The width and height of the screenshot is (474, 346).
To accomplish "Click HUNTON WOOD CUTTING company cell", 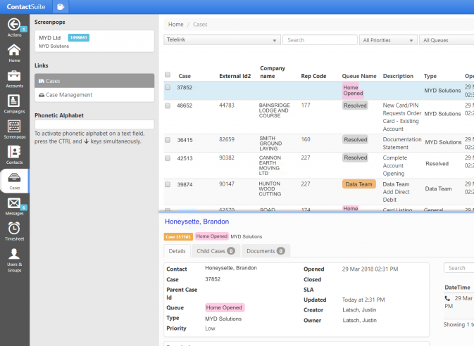I will point(270,188).
